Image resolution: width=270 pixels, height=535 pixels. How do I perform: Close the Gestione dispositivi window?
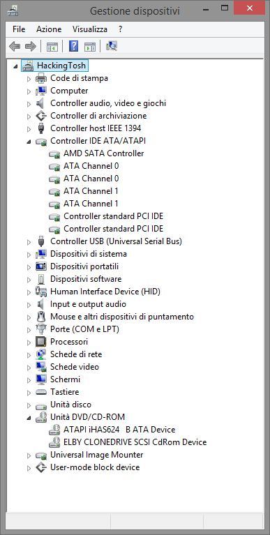pyautogui.click(x=250, y=8)
